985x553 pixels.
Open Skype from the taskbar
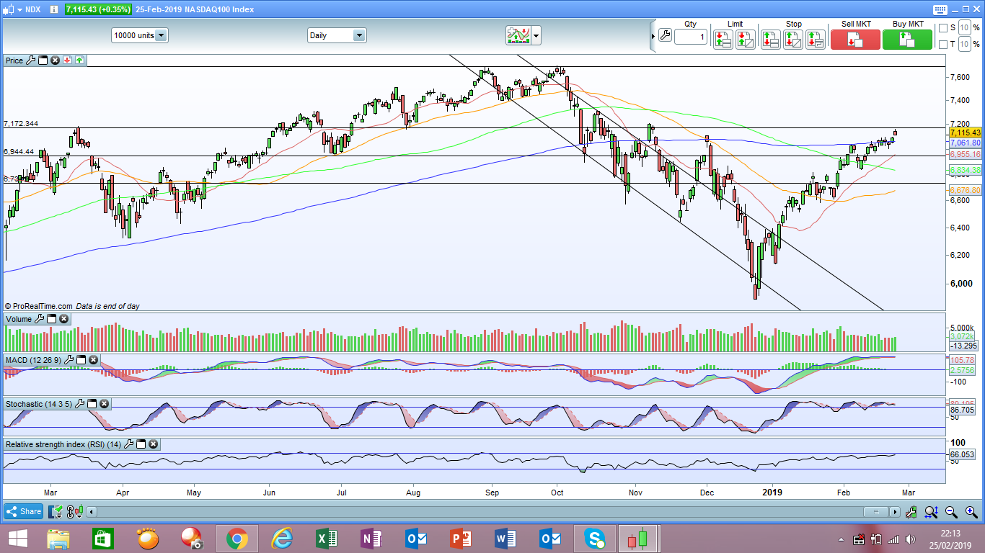click(594, 539)
